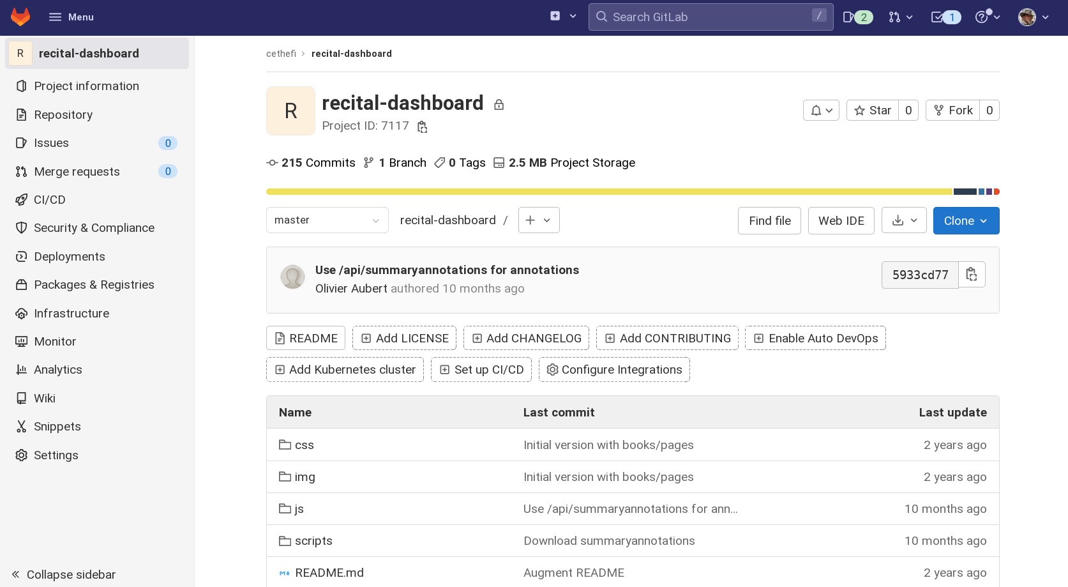Open the notification bell dropdown
Image resolution: width=1068 pixels, height=587 pixels.
pos(821,111)
